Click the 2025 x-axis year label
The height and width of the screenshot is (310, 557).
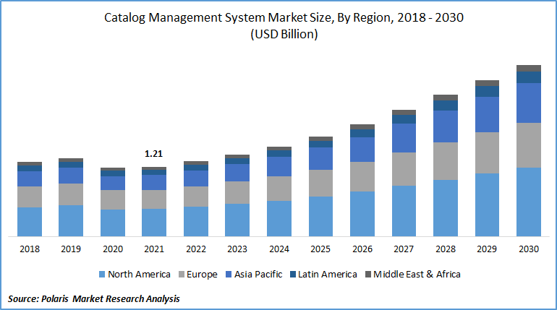(320, 248)
